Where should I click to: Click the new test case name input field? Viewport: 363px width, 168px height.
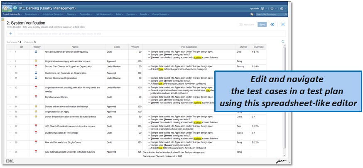coord(150,34)
